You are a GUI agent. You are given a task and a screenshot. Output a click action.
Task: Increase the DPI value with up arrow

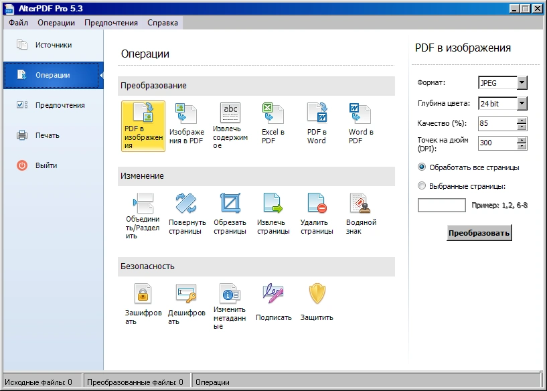[522, 140]
